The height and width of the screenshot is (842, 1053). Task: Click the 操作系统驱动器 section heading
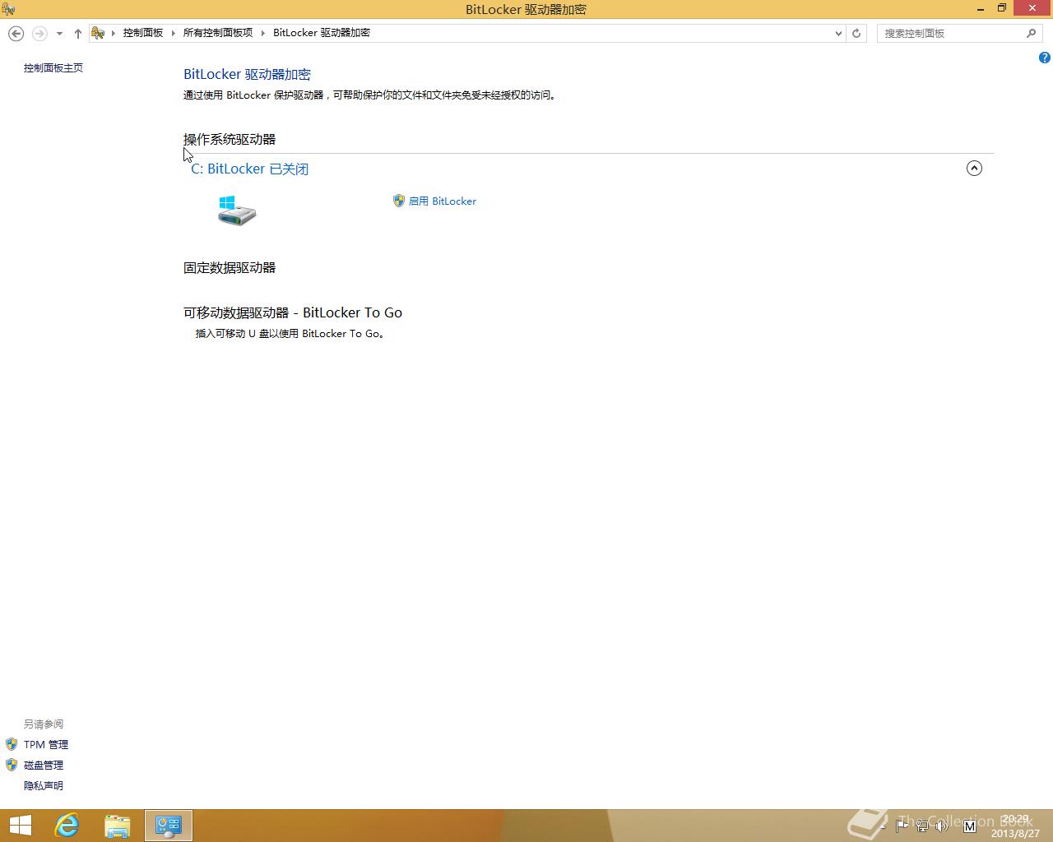pyautogui.click(x=230, y=140)
